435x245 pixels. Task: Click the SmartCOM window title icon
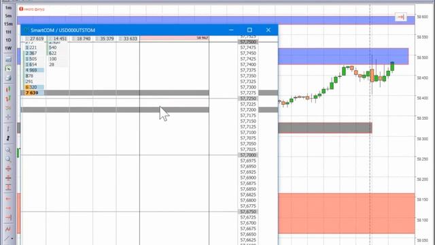click(x=27, y=30)
